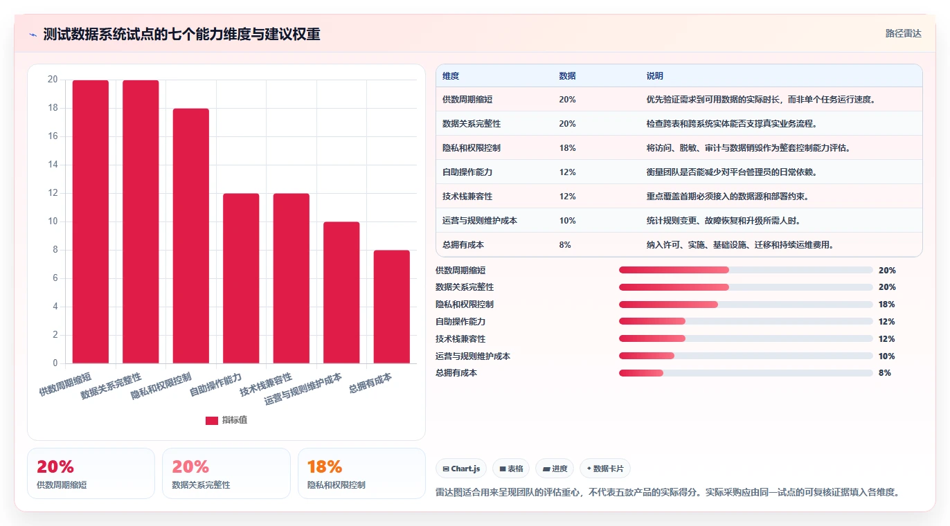950x526 pixels.
Task: Click the blue icon beside the page title
Action: coord(33,35)
